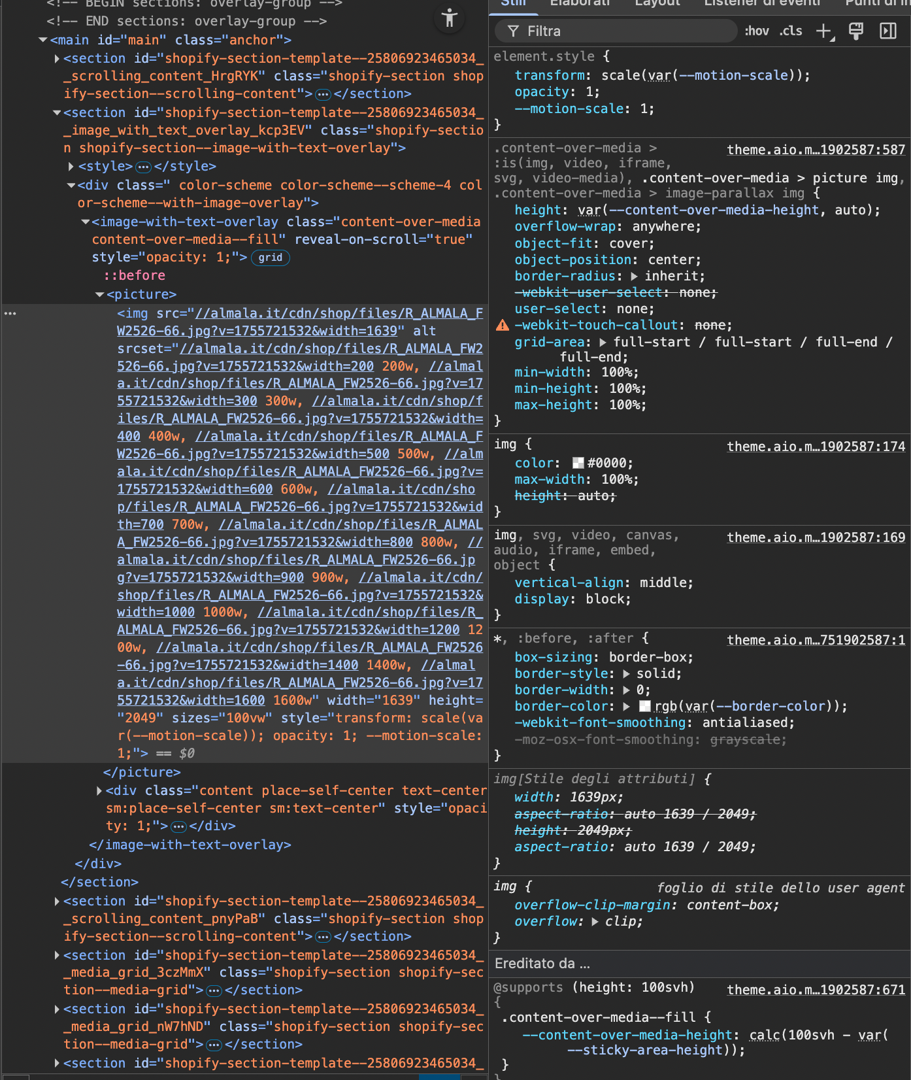Toggle the :hov element state panel

tap(757, 31)
